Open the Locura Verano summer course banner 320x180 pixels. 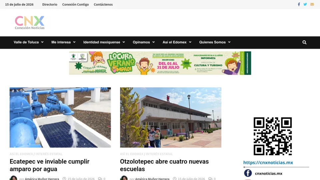point(160,63)
